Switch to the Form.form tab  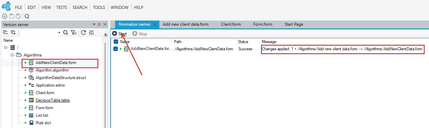(x=263, y=24)
